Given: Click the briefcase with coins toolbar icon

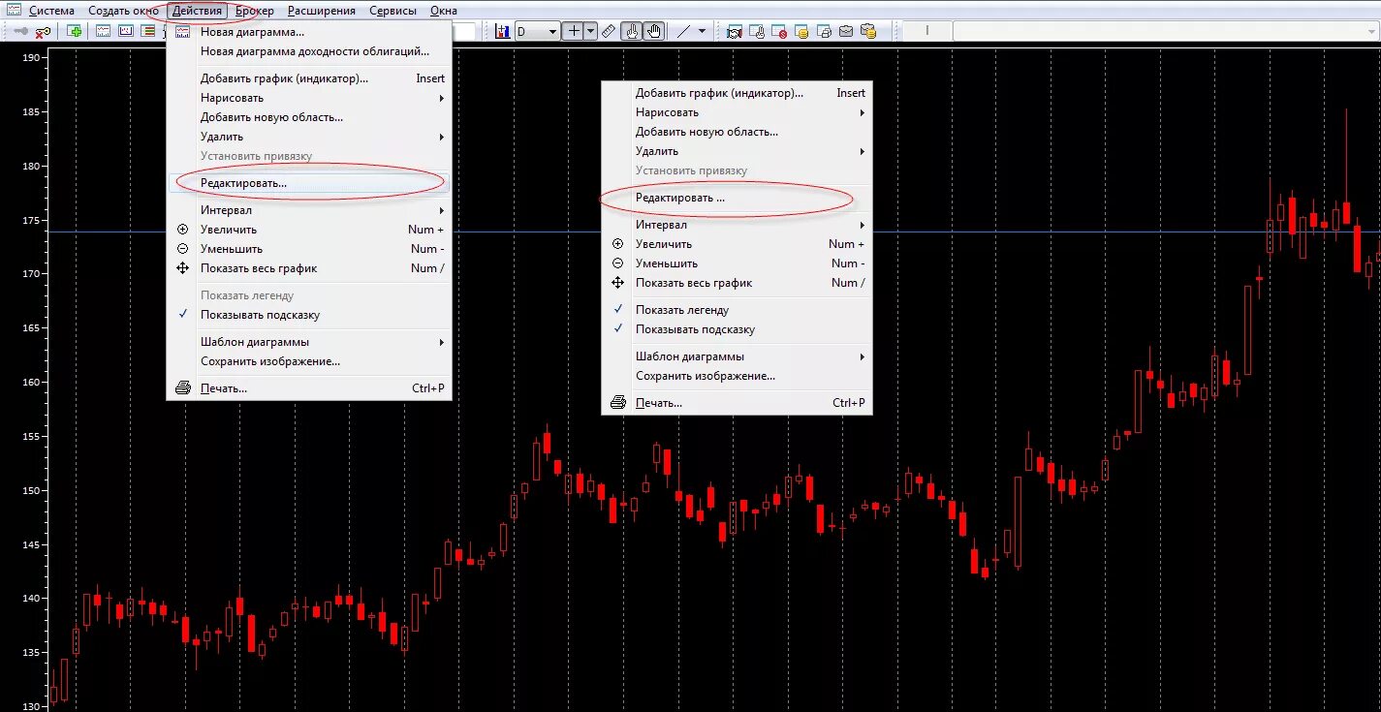Looking at the screenshot, I should [x=869, y=32].
